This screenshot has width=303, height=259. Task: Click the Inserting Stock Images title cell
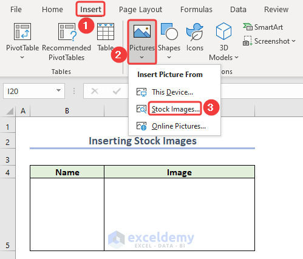[x=143, y=141]
